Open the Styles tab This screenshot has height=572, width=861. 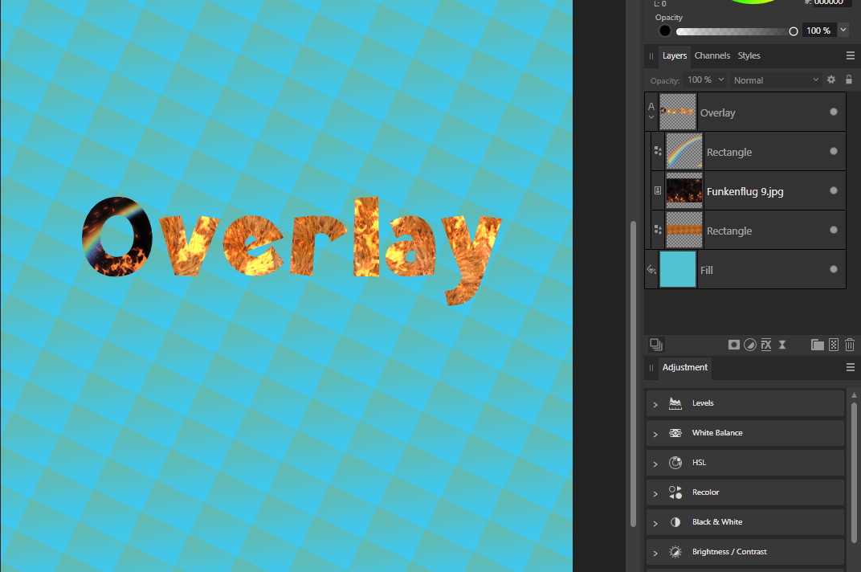[749, 55]
